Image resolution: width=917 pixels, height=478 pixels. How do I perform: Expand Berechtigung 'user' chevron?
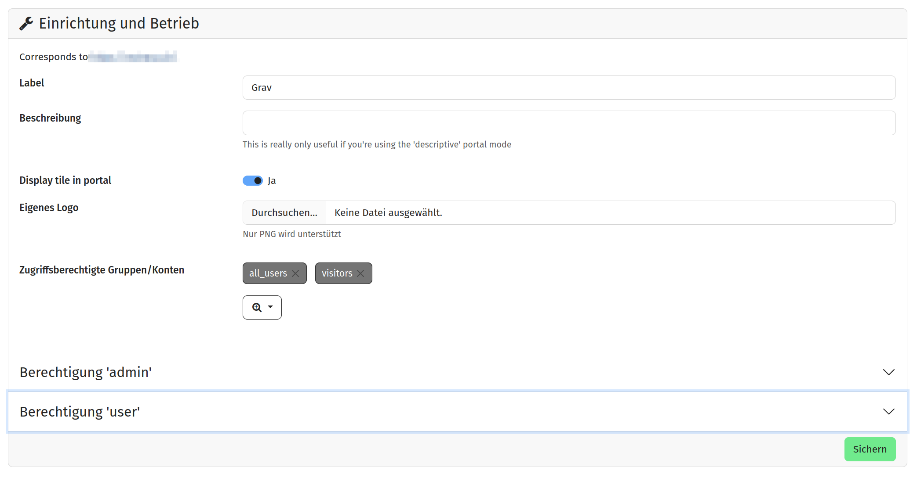(888, 412)
